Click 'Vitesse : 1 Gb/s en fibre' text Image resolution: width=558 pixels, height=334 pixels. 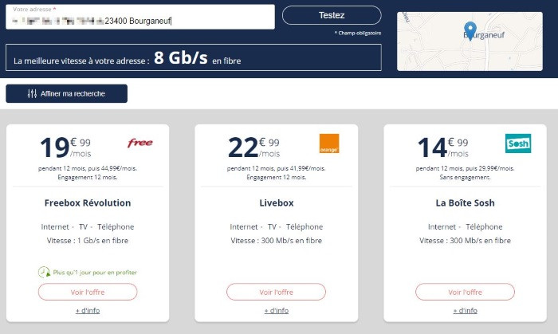88,241
